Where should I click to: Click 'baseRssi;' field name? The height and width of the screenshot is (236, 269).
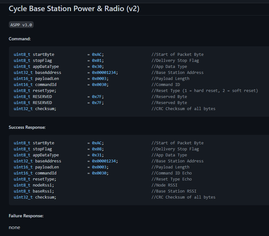click(x=43, y=191)
